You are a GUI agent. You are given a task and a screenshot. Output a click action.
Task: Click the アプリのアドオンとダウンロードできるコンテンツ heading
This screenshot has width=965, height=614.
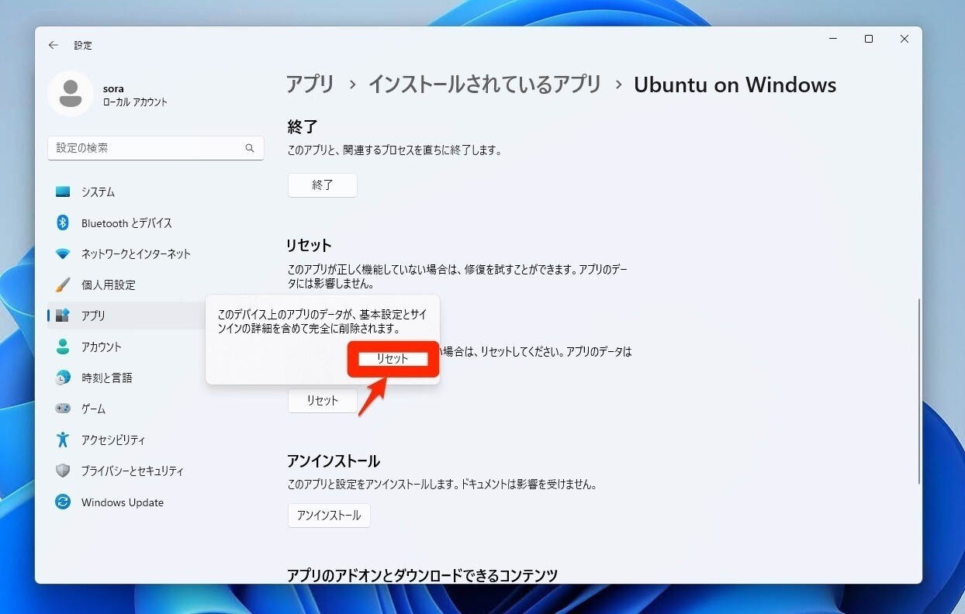coord(422,575)
